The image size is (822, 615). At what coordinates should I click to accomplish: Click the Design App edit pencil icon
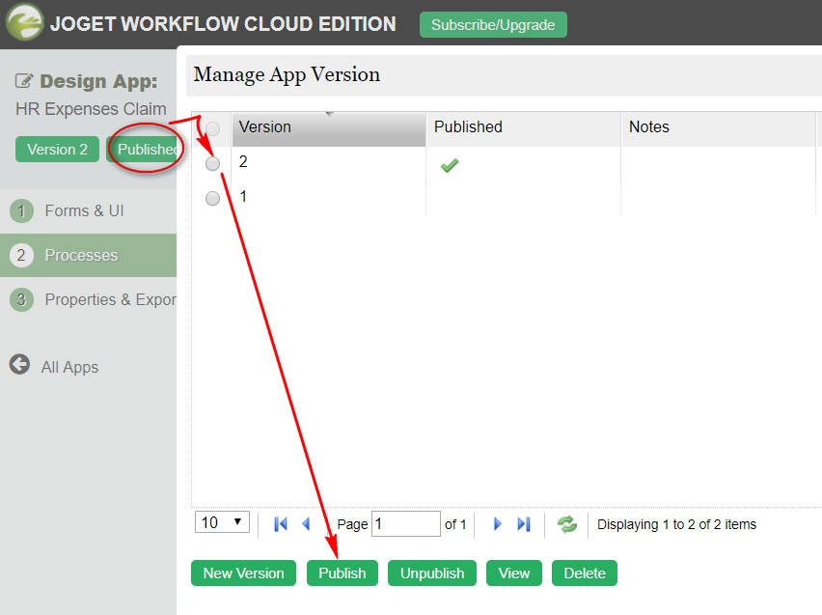tap(24, 81)
